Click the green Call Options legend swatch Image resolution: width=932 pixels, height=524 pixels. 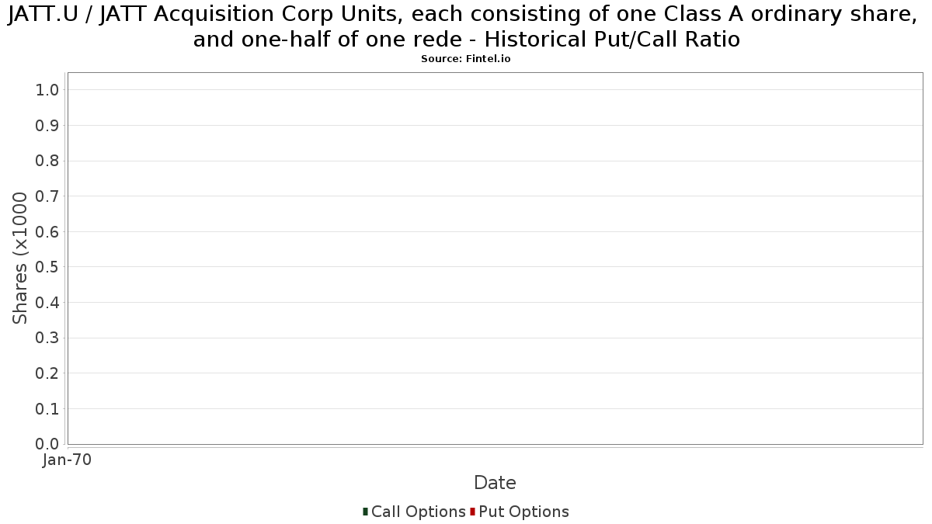click(365, 512)
